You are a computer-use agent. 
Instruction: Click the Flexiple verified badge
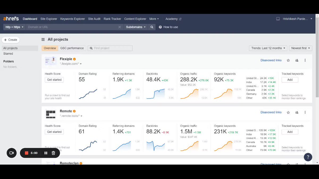pyautogui.click(x=75, y=59)
